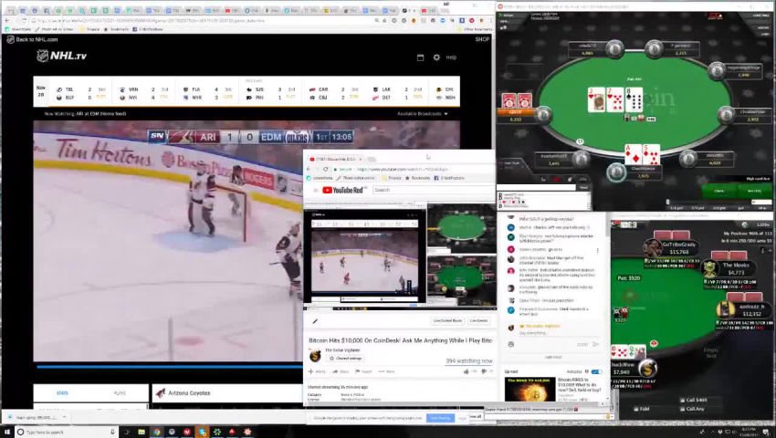This screenshot has width=776, height=438.
Task: Click Live Control Room button
Action: coord(447,321)
